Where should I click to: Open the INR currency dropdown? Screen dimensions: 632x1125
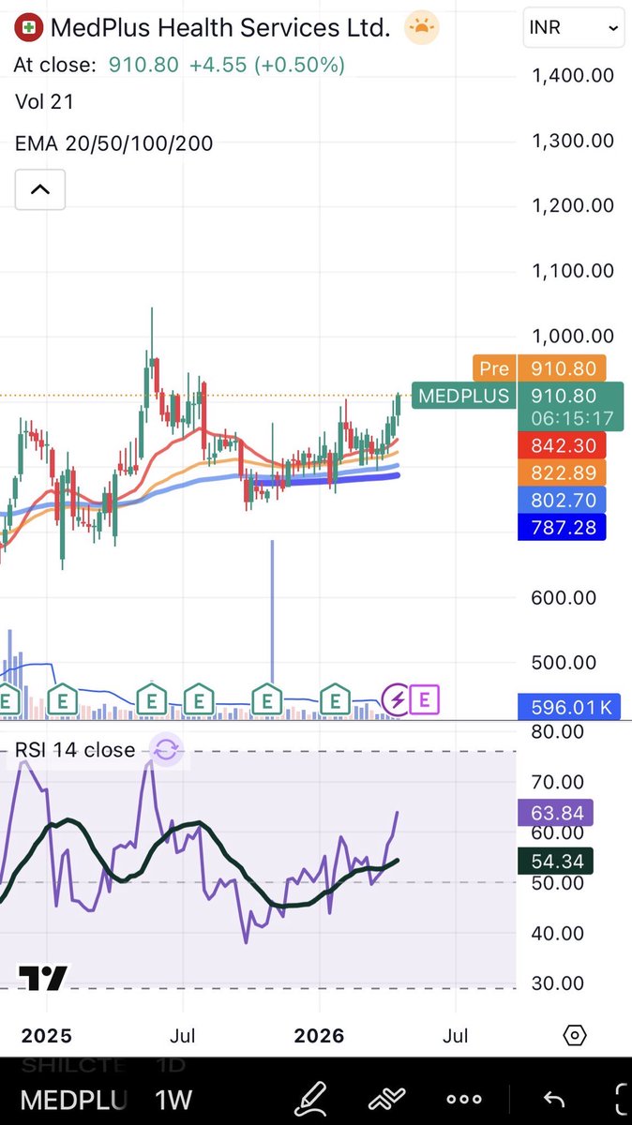(574, 28)
